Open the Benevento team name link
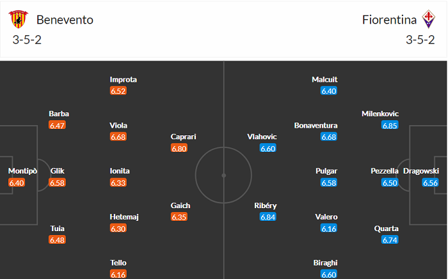Screen dimensions: 448x279 (65, 19)
